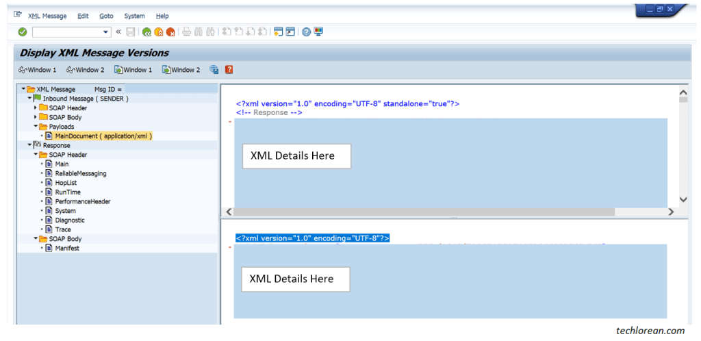The width and height of the screenshot is (701, 341).
Task: Click the Last Page icon
Action: [x=262, y=31]
